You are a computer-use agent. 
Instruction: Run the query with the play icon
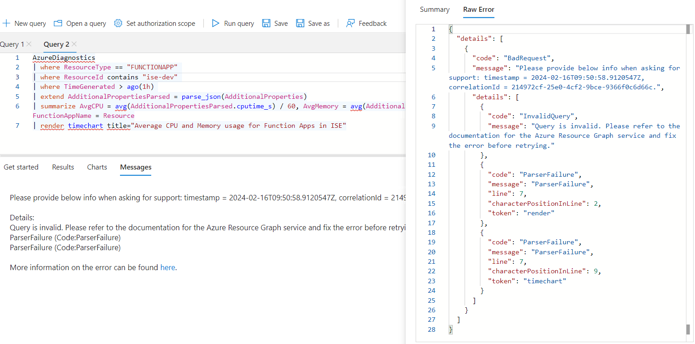(x=216, y=23)
